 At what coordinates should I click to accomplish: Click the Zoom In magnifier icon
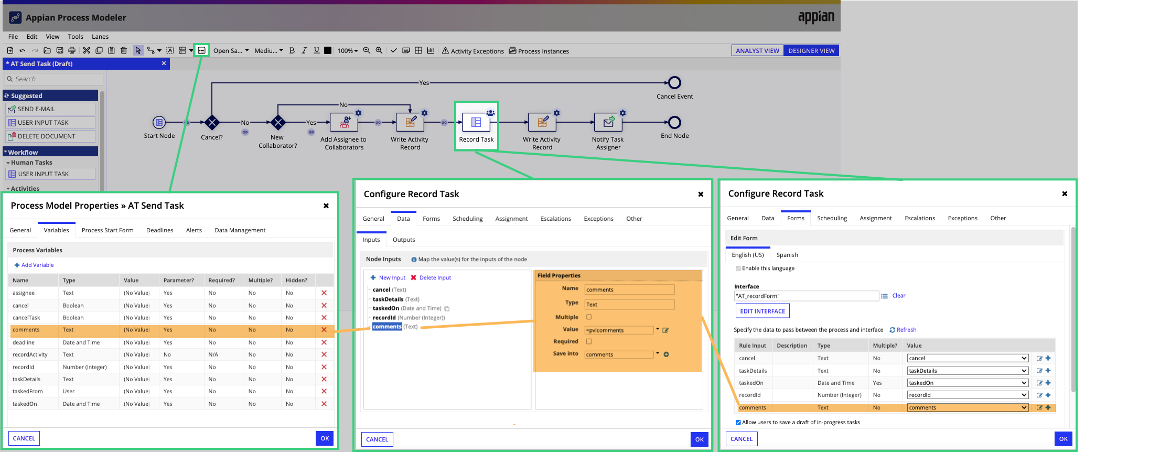click(379, 50)
